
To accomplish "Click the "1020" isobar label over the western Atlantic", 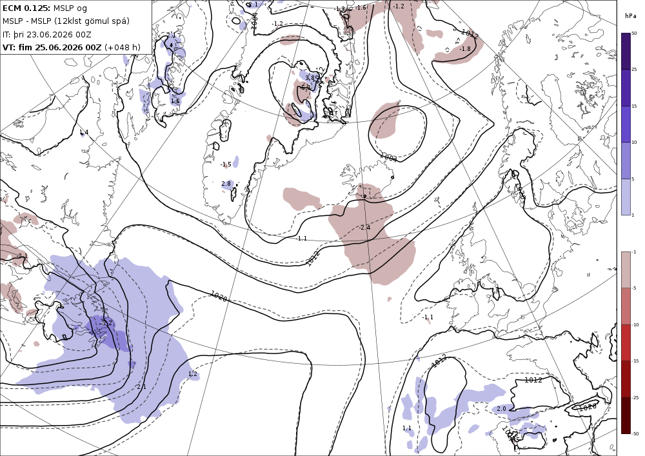I will 219,296.
